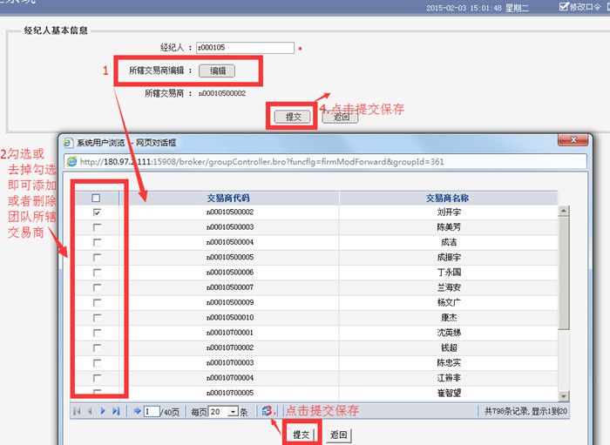Toggle the select-all checkbox in table header

point(97,198)
